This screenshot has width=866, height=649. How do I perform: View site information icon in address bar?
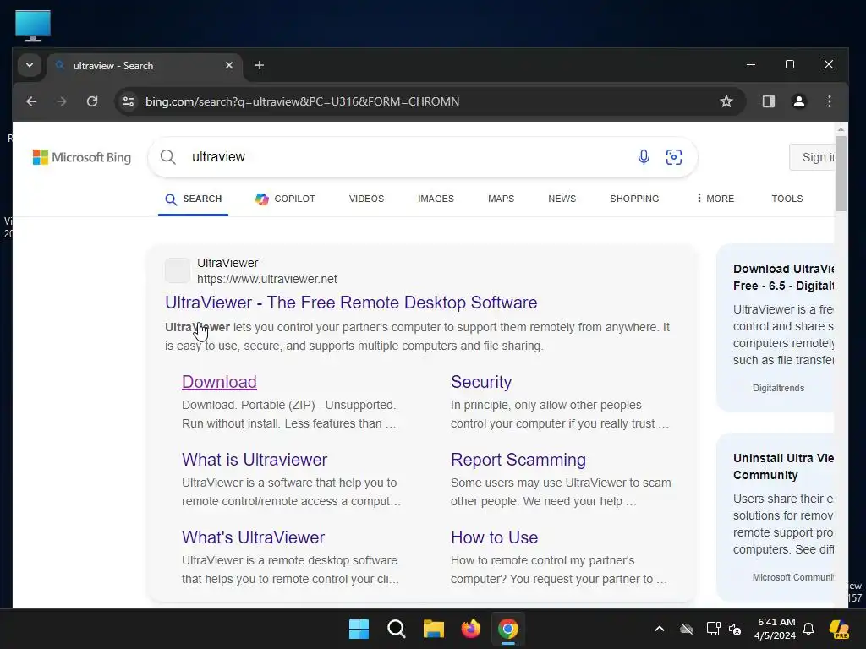[x=129, y=101]
